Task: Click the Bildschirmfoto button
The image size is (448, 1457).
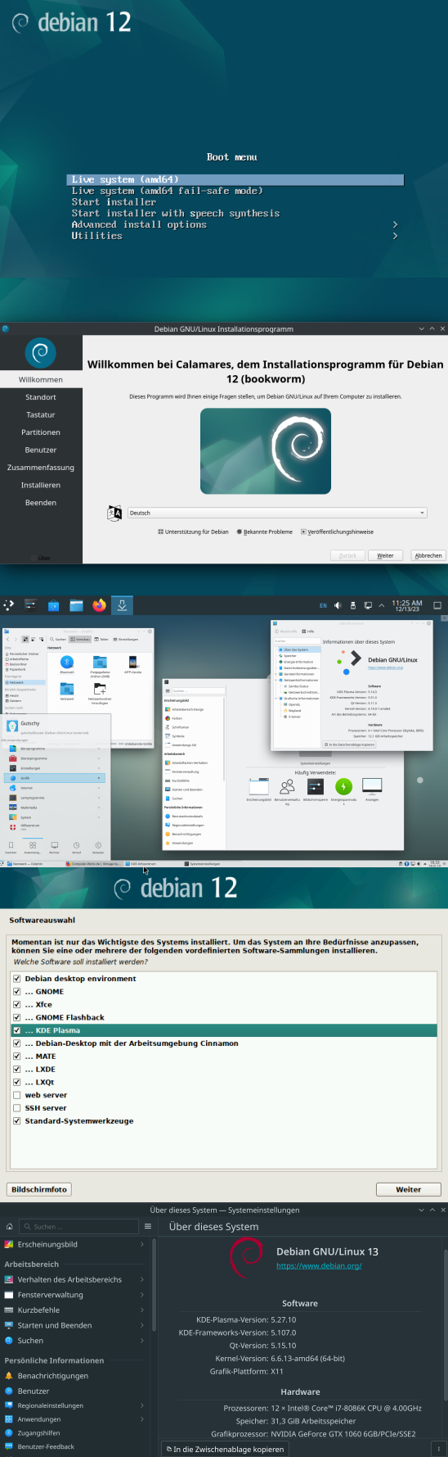Action: coord(39,1189)
